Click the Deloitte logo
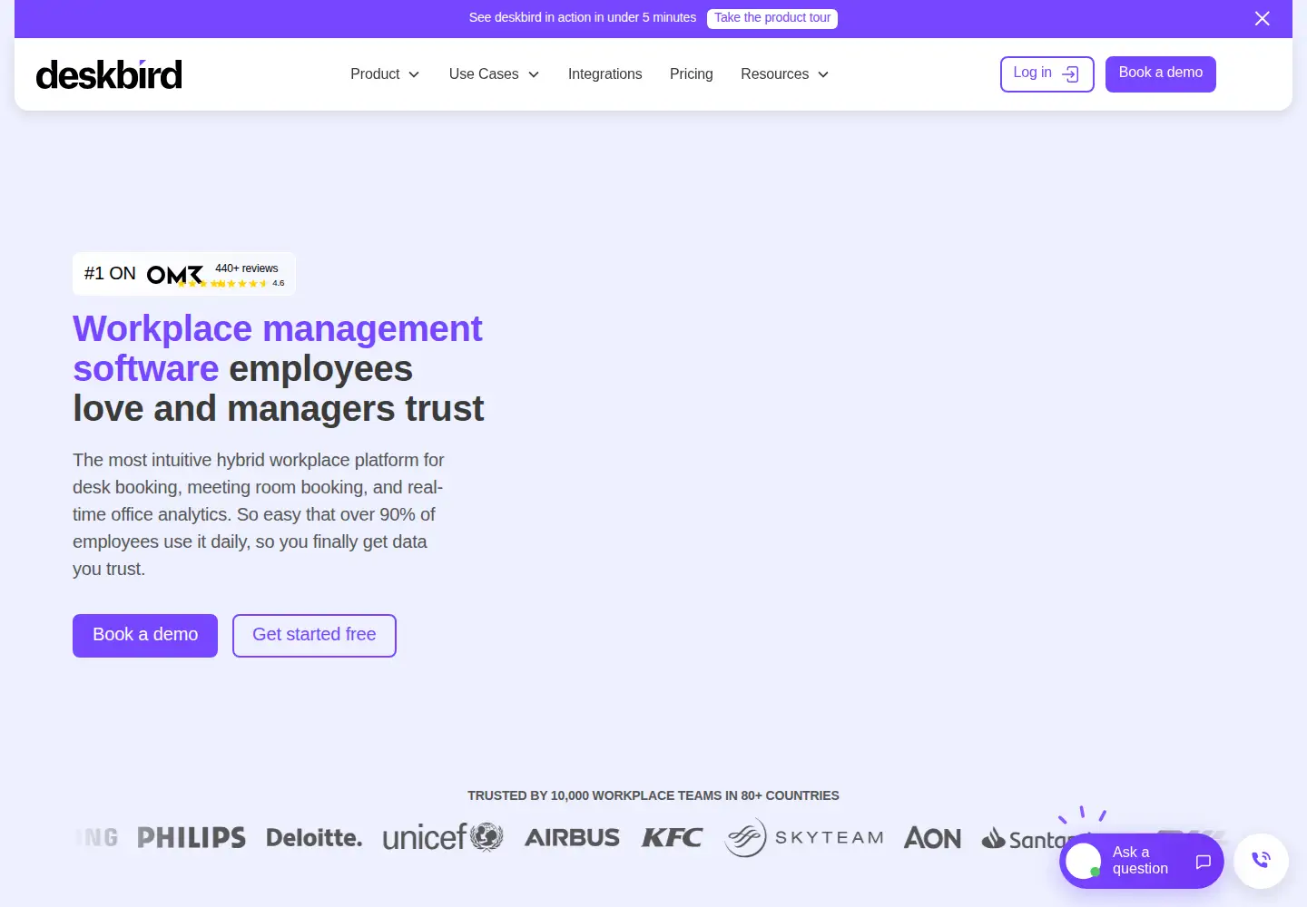1307x907 pixels. [x=314, y=837]
